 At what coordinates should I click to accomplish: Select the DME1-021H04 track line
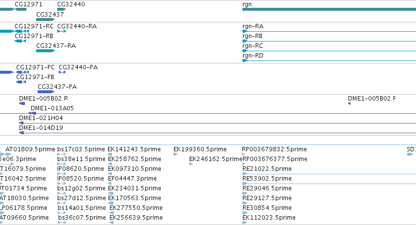coord(218,123)
